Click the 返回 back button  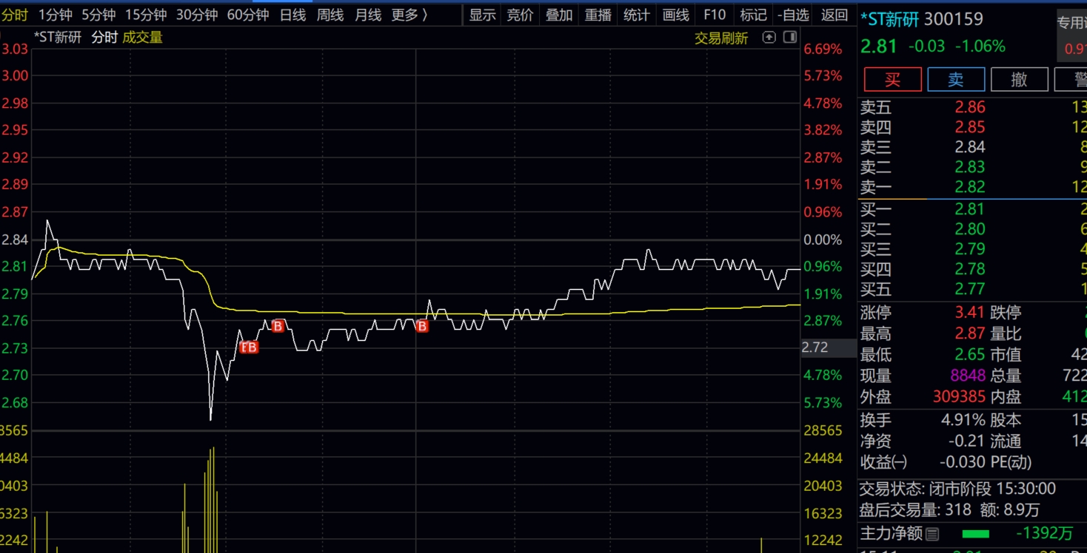835,15
